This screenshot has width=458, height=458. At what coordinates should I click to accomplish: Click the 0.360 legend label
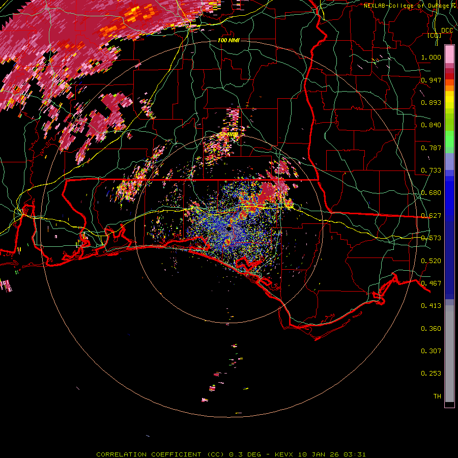pos(431,329)
